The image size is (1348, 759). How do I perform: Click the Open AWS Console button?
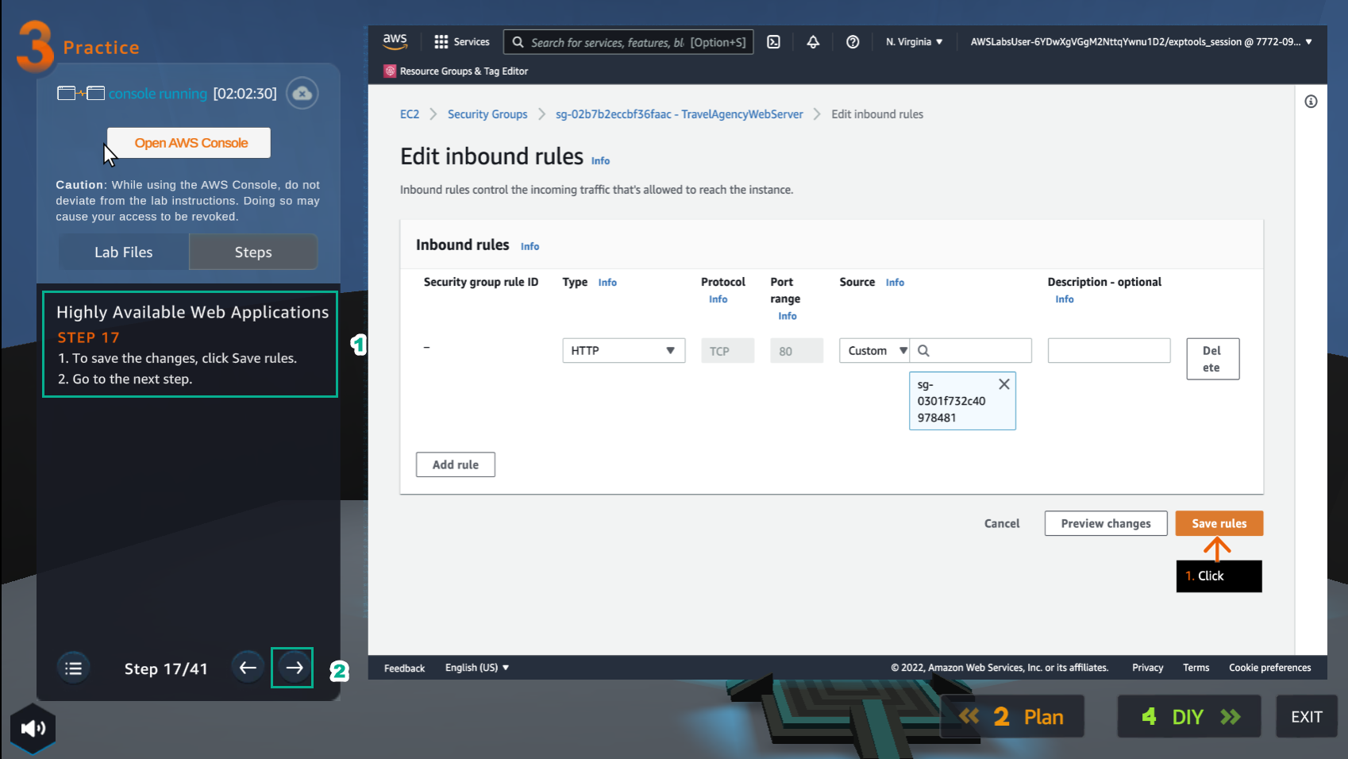pyautogui.click(x=191, y=143)
